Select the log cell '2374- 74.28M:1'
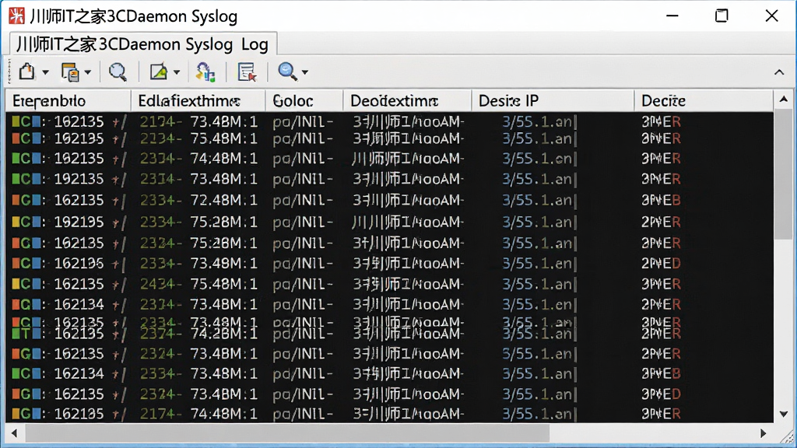The height and width of the screenshot is (448, 797). [198, 334]
